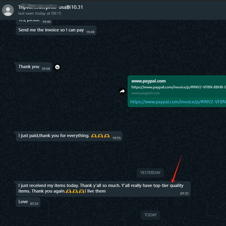
Task: Click the 'last seen today at 08:15' status
Action: pyautogui.click(x=40, y=14)
